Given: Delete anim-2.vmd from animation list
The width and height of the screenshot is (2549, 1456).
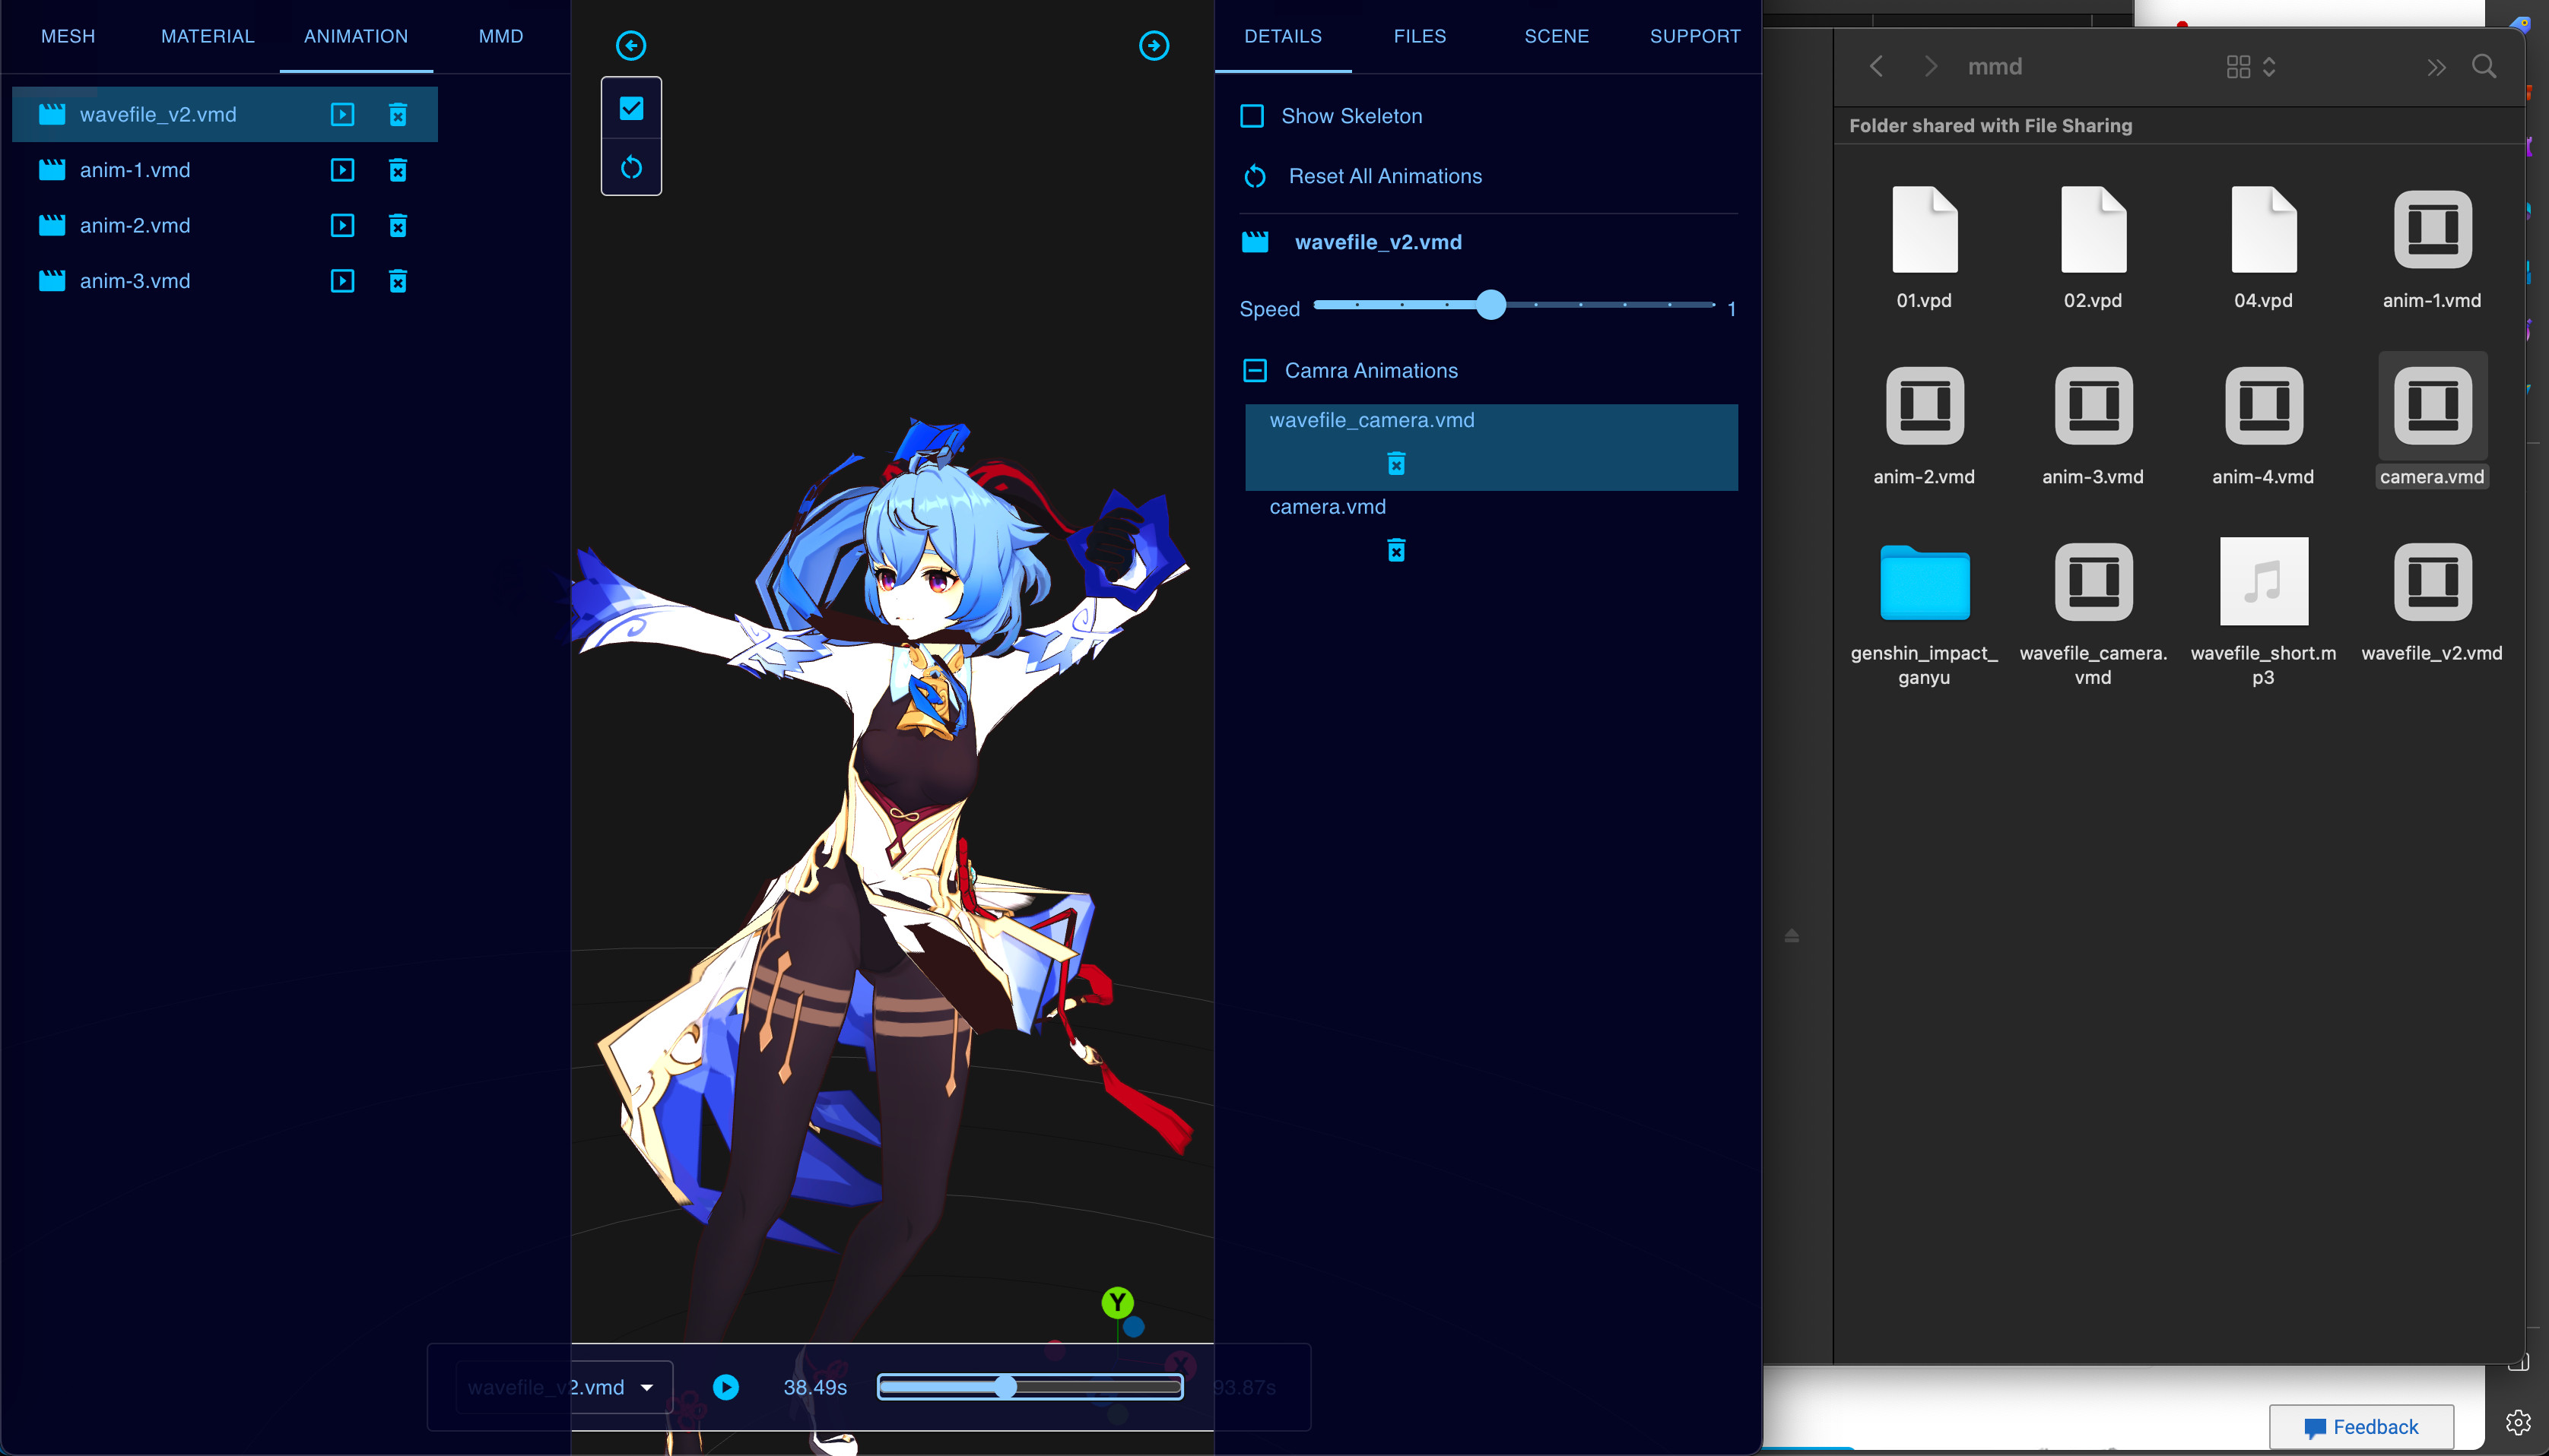Looking at the screenshot, I should (397, 225).
